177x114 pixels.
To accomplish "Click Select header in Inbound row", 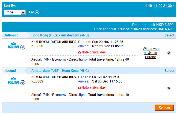I will (x=169, y=71).
